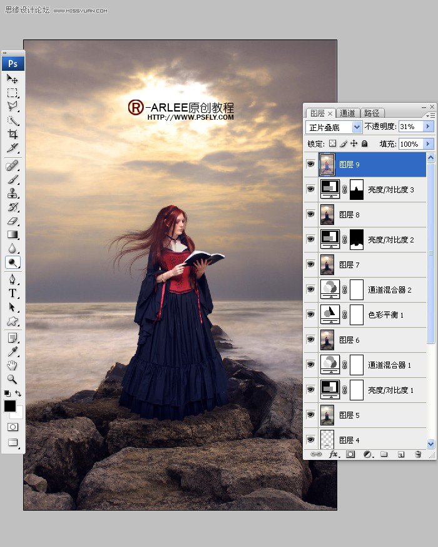Hide the 通道混合器 1 layer
This screenshot has width=438, height=547.
coord(310,365)
